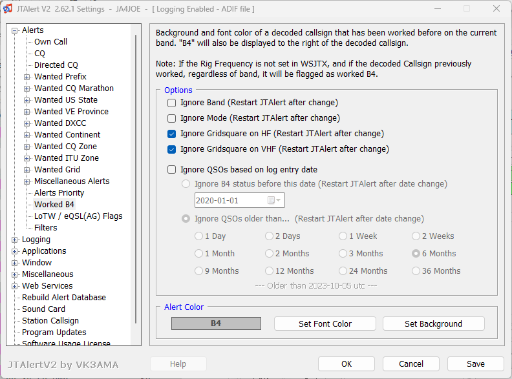
Task: Open Rebuild Alert Database item
Action: [x=64, y=298]
